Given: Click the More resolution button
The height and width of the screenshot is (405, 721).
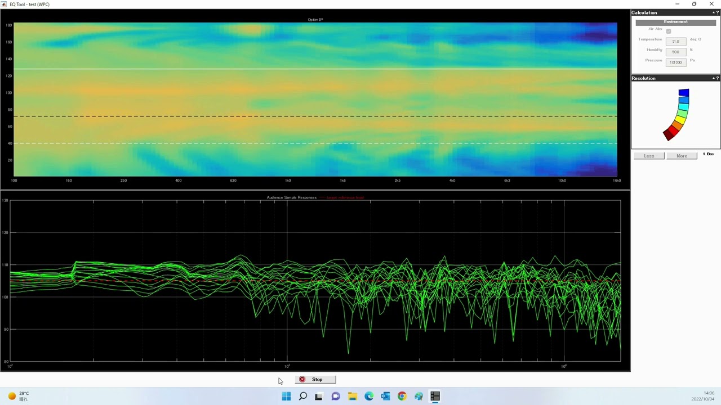Looking at the screenshot, I should [682, 156].
